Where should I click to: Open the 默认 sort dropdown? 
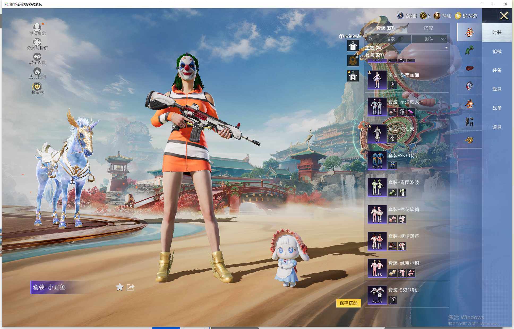430,39
